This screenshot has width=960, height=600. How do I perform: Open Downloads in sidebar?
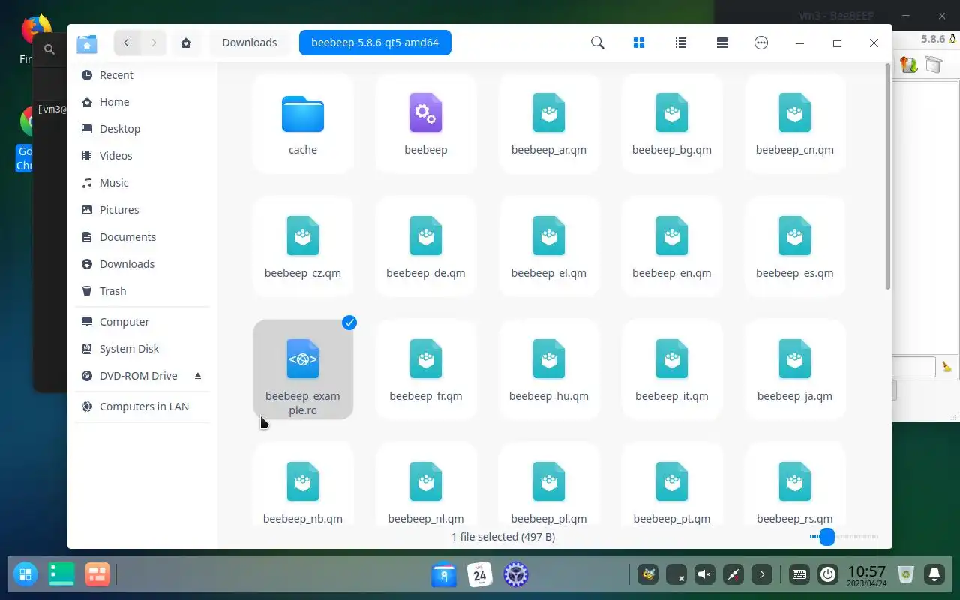coord(142,264)
